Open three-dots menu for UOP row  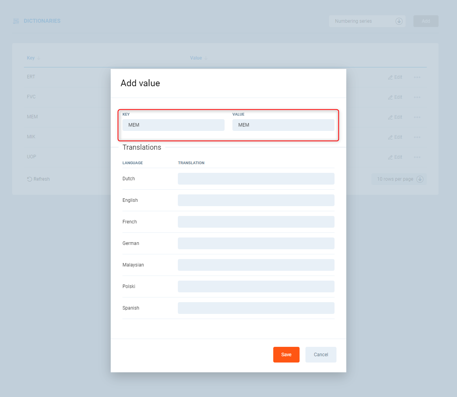pyautogui.click(x=417, y=157)
